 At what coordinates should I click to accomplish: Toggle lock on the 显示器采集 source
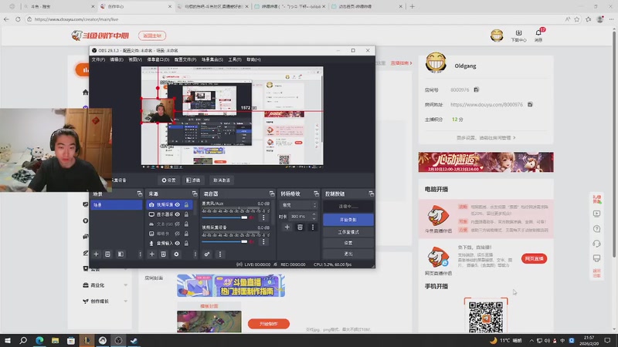(x=186, y=214)
